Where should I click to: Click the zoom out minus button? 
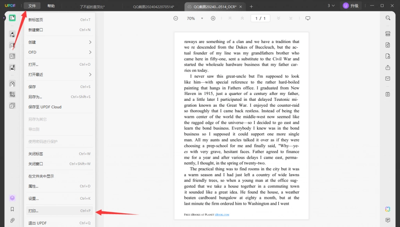pyautogui.click(x=175, y=18)
